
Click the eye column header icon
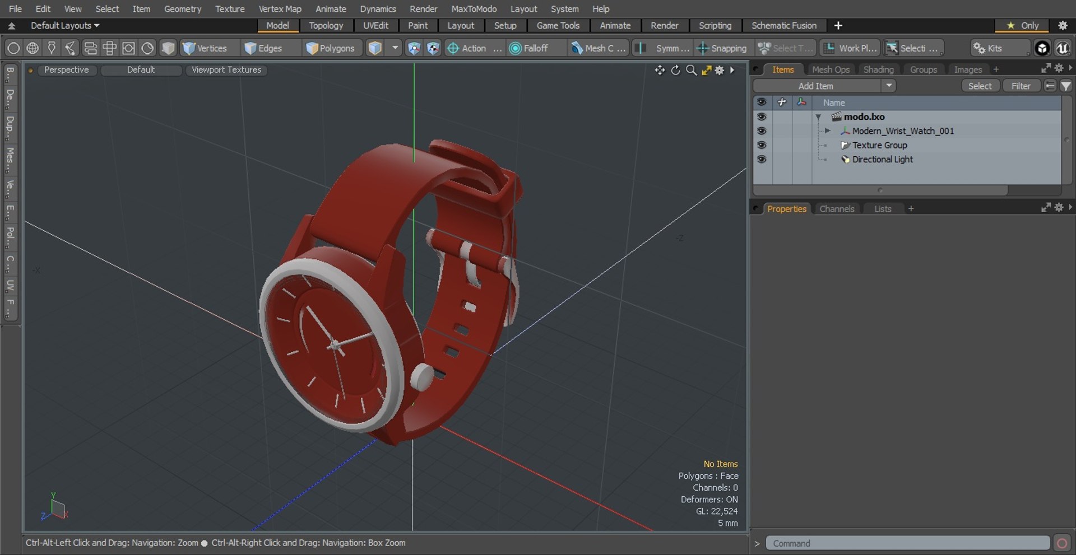point(761,102)
